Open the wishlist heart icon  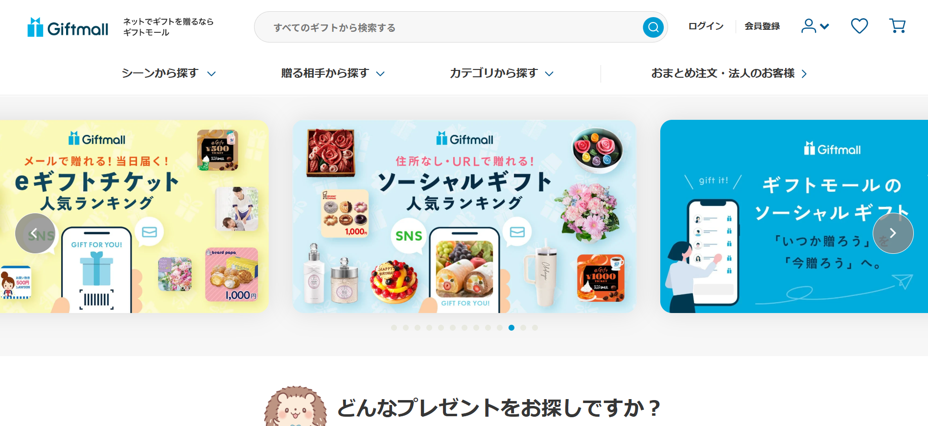tap(859, 26)
